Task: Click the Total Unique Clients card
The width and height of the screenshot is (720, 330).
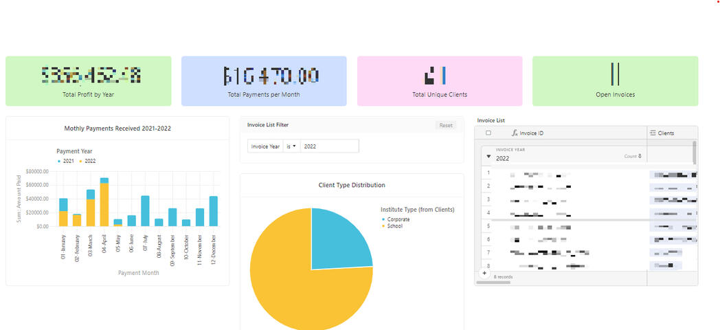Action: click(439, 81)
